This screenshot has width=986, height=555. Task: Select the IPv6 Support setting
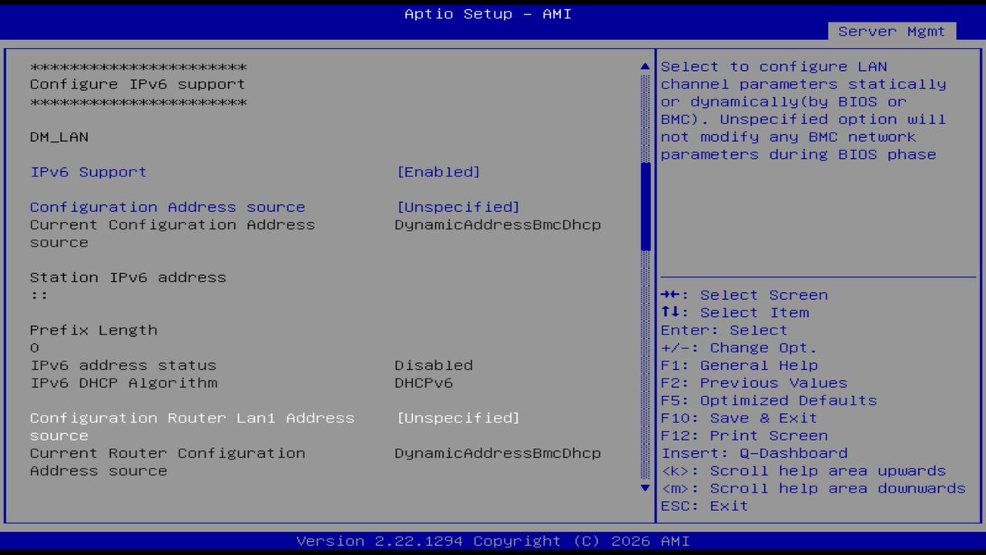87,172
